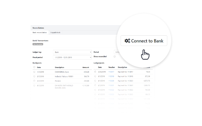Click the 372.50 ledgerpost amount
This screenshot has width=202, height=126.
click(147, 76)
